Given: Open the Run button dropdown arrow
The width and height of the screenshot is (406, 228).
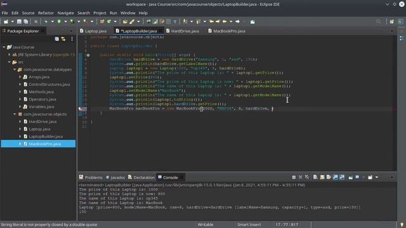Looking at the screenshot, I should point(65,22).
